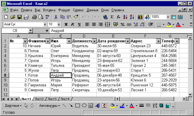The image size is (194, 116).
Task: Create a new workbook with New icon
Action: click(x=6, y=17)
